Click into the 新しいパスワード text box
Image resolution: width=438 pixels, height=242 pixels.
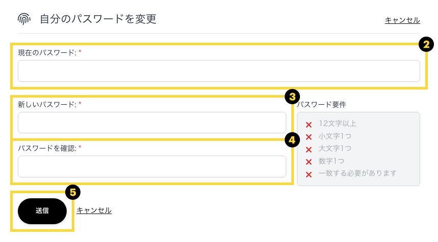(x=152, y=123)
